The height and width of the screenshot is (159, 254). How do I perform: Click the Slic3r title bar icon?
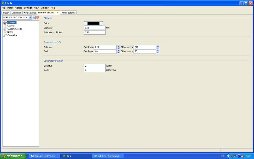pos(3,3)
